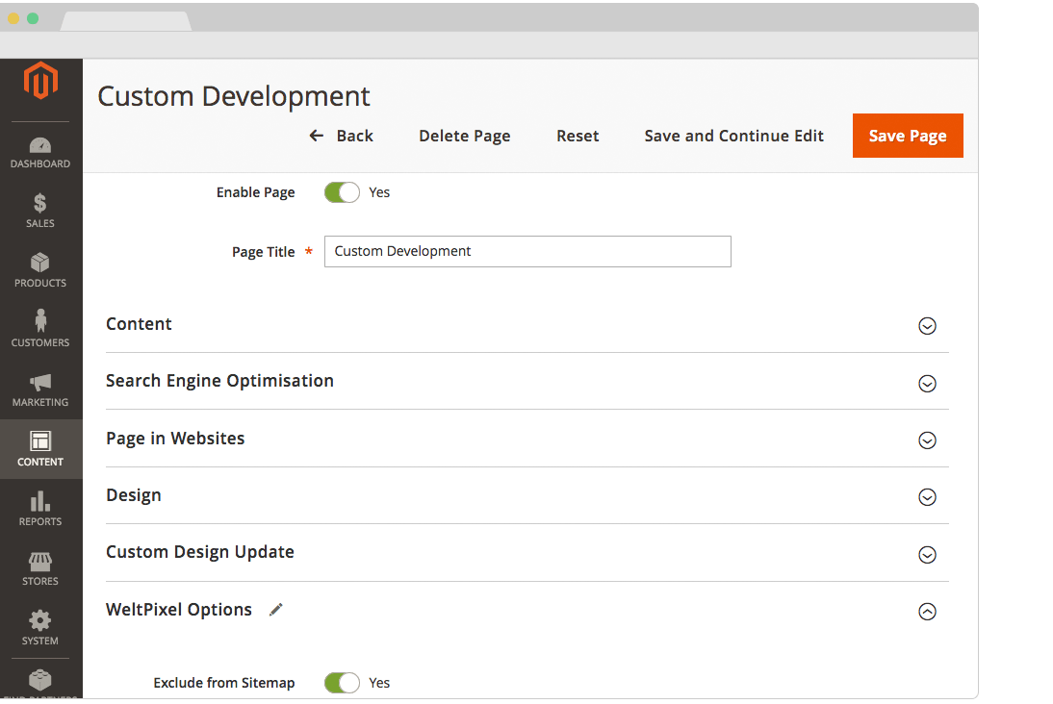Collapse the WeltPixel Options section
The height and width of the screenshot is (704, 1053).
click(x=927, y=612)
